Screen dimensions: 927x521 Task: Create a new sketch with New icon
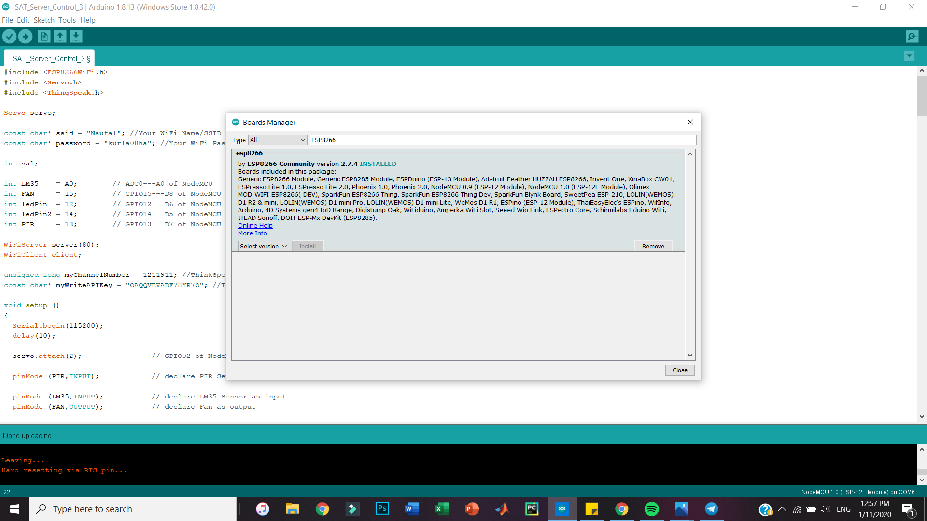44,36
